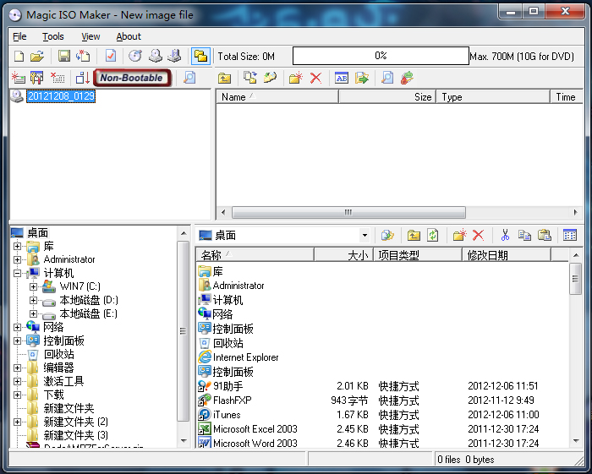Select 回收站 in the folder tree
Screen dimensions: 592x474
(58, 355)
